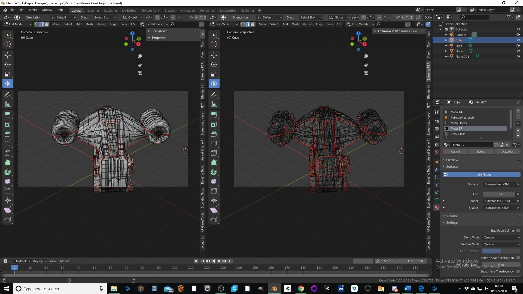Enable Screen Space Refraction checkbox
523x294 pixels.
[518, 258]
